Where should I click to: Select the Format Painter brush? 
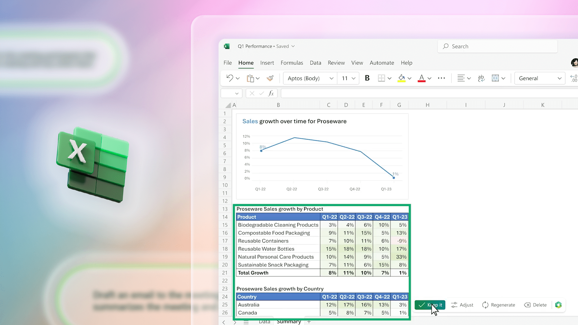pos(270,78)
